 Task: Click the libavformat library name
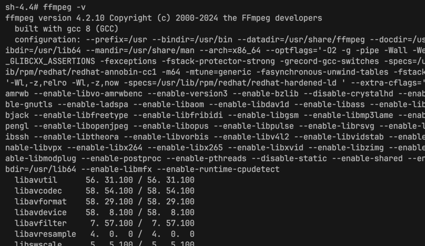pos(41,202)
